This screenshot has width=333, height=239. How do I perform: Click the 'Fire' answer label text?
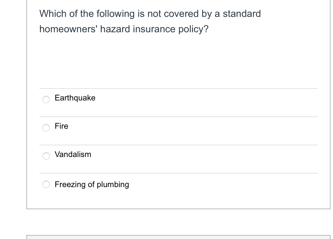pyautogui.click(x=61, y=126)
